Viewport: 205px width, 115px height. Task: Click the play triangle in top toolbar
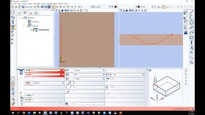(76, 7)
